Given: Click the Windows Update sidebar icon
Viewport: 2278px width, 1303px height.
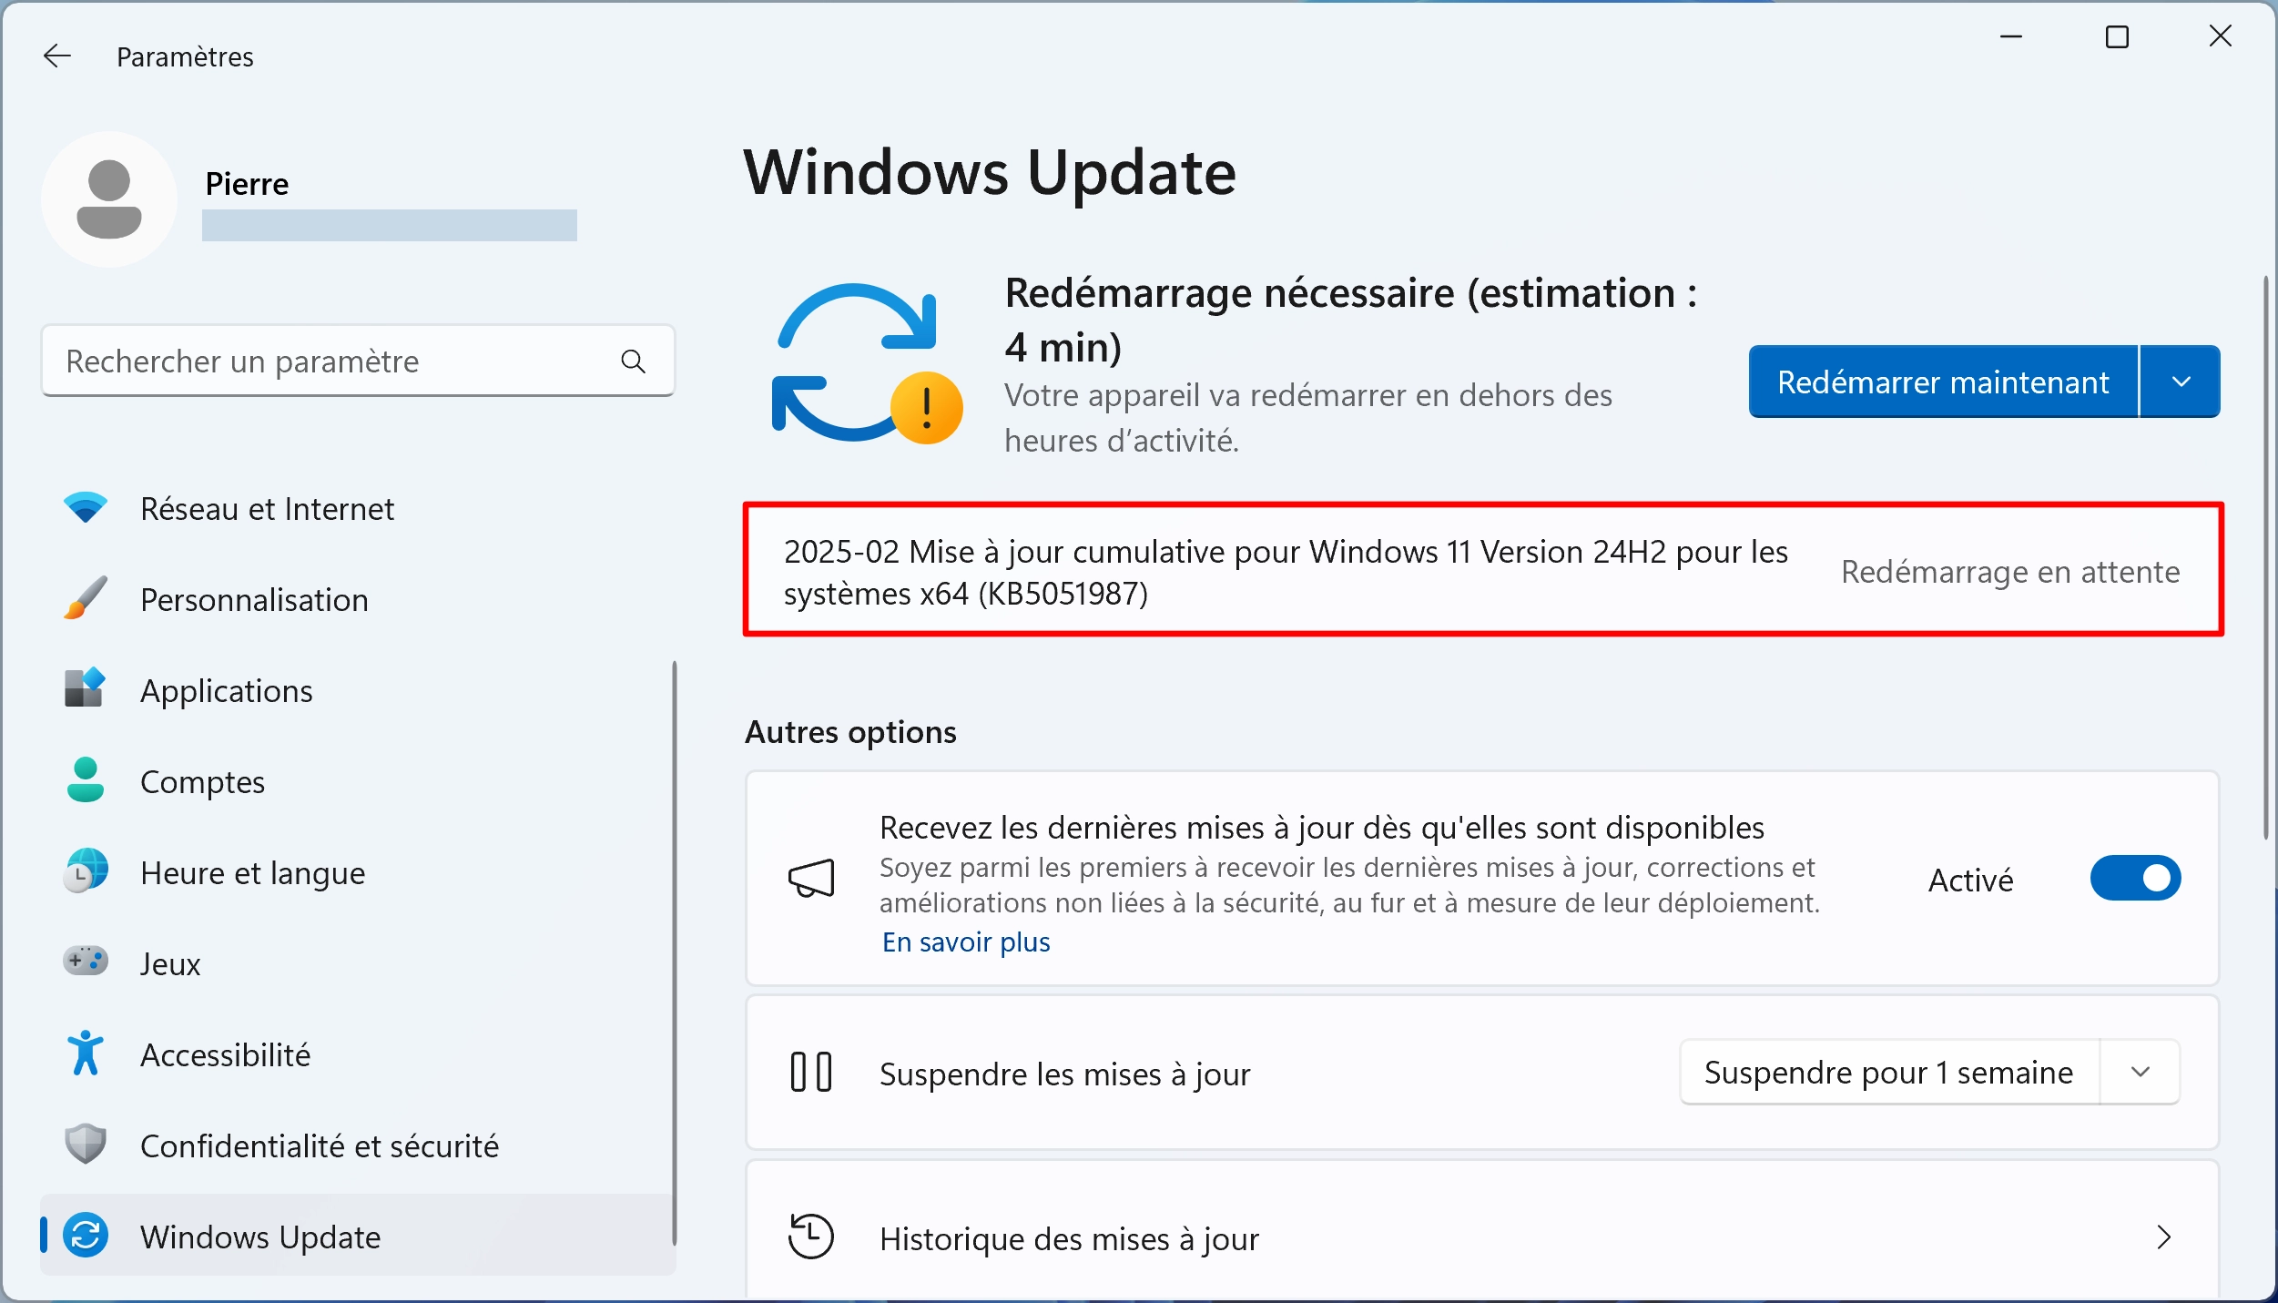Looking at the screenshot, I should click(x=86, y=1236).
